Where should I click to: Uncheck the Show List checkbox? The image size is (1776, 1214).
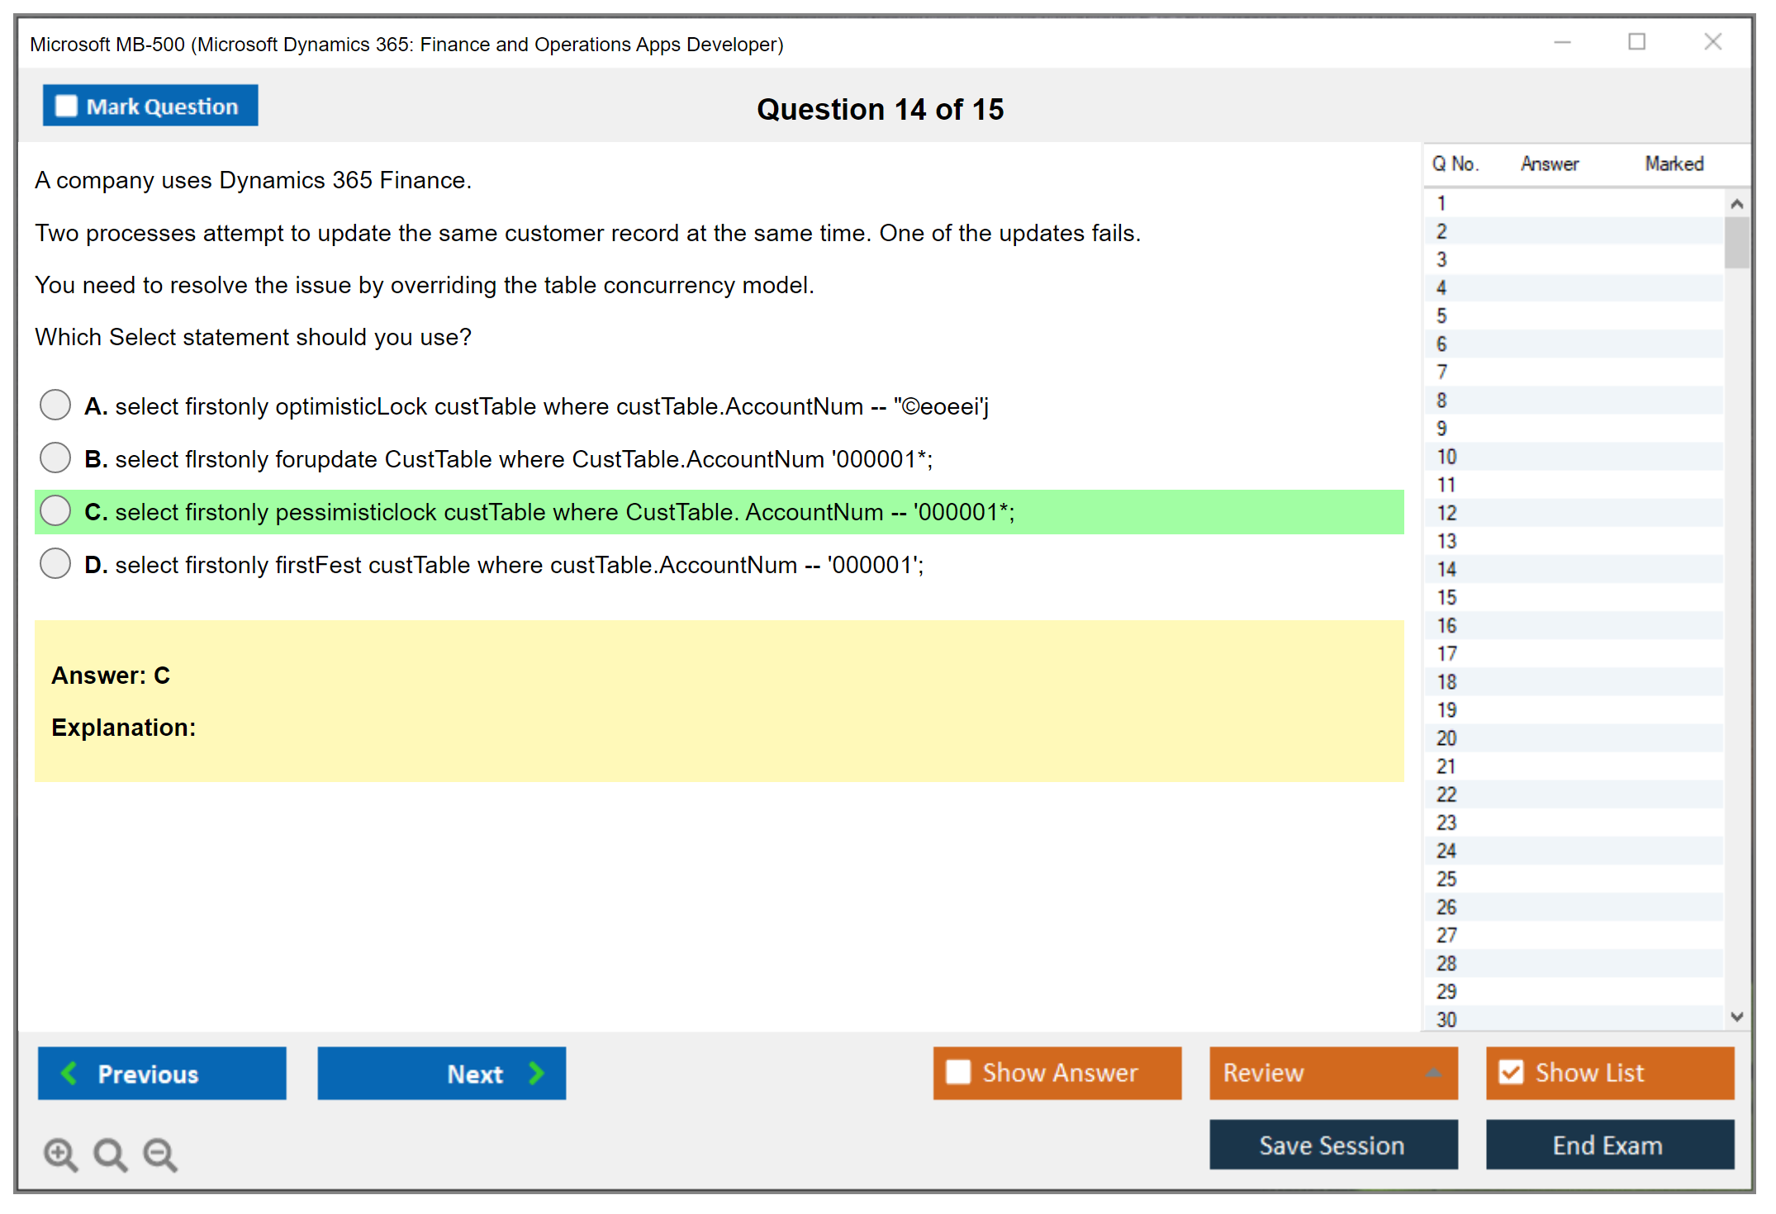(x=1511, y=1072)
